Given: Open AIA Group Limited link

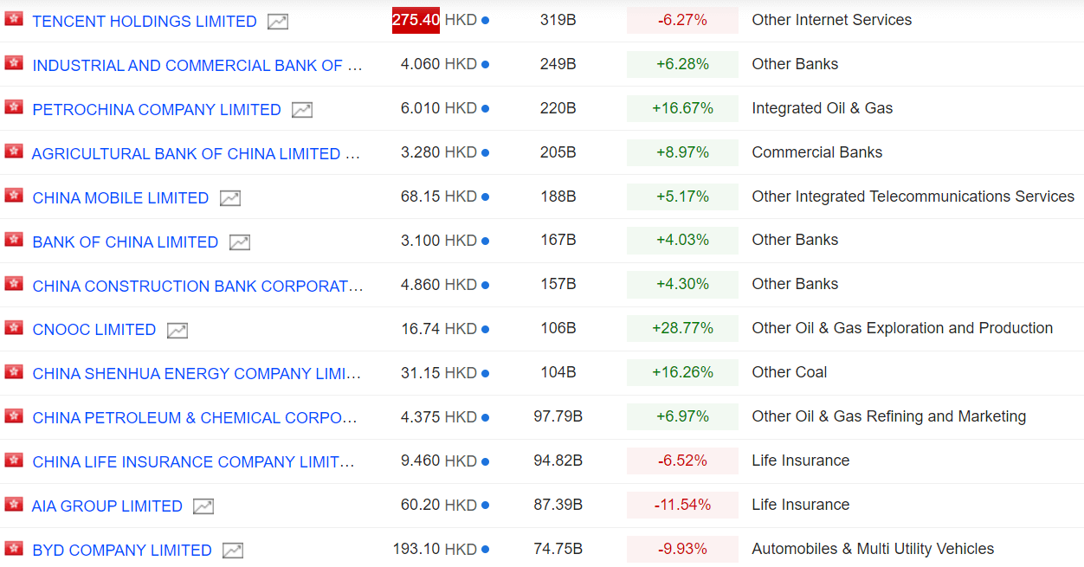Looking at the screenshot, I should pos(107,506).
